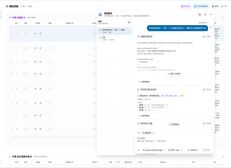Click the blue project icon in page header
The height and width of the screenshot is (168, 231).
coord(7,6)
